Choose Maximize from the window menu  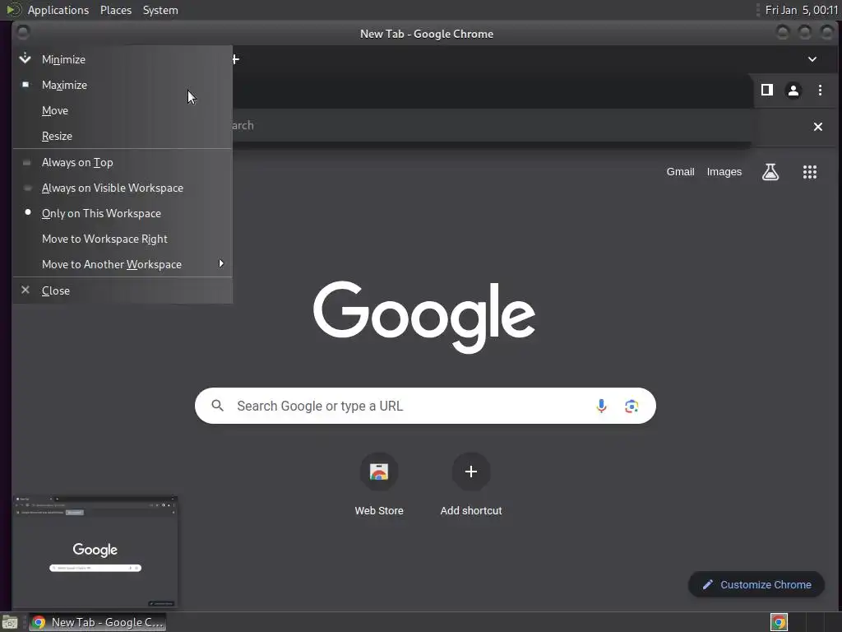click(x=123, y=85)
